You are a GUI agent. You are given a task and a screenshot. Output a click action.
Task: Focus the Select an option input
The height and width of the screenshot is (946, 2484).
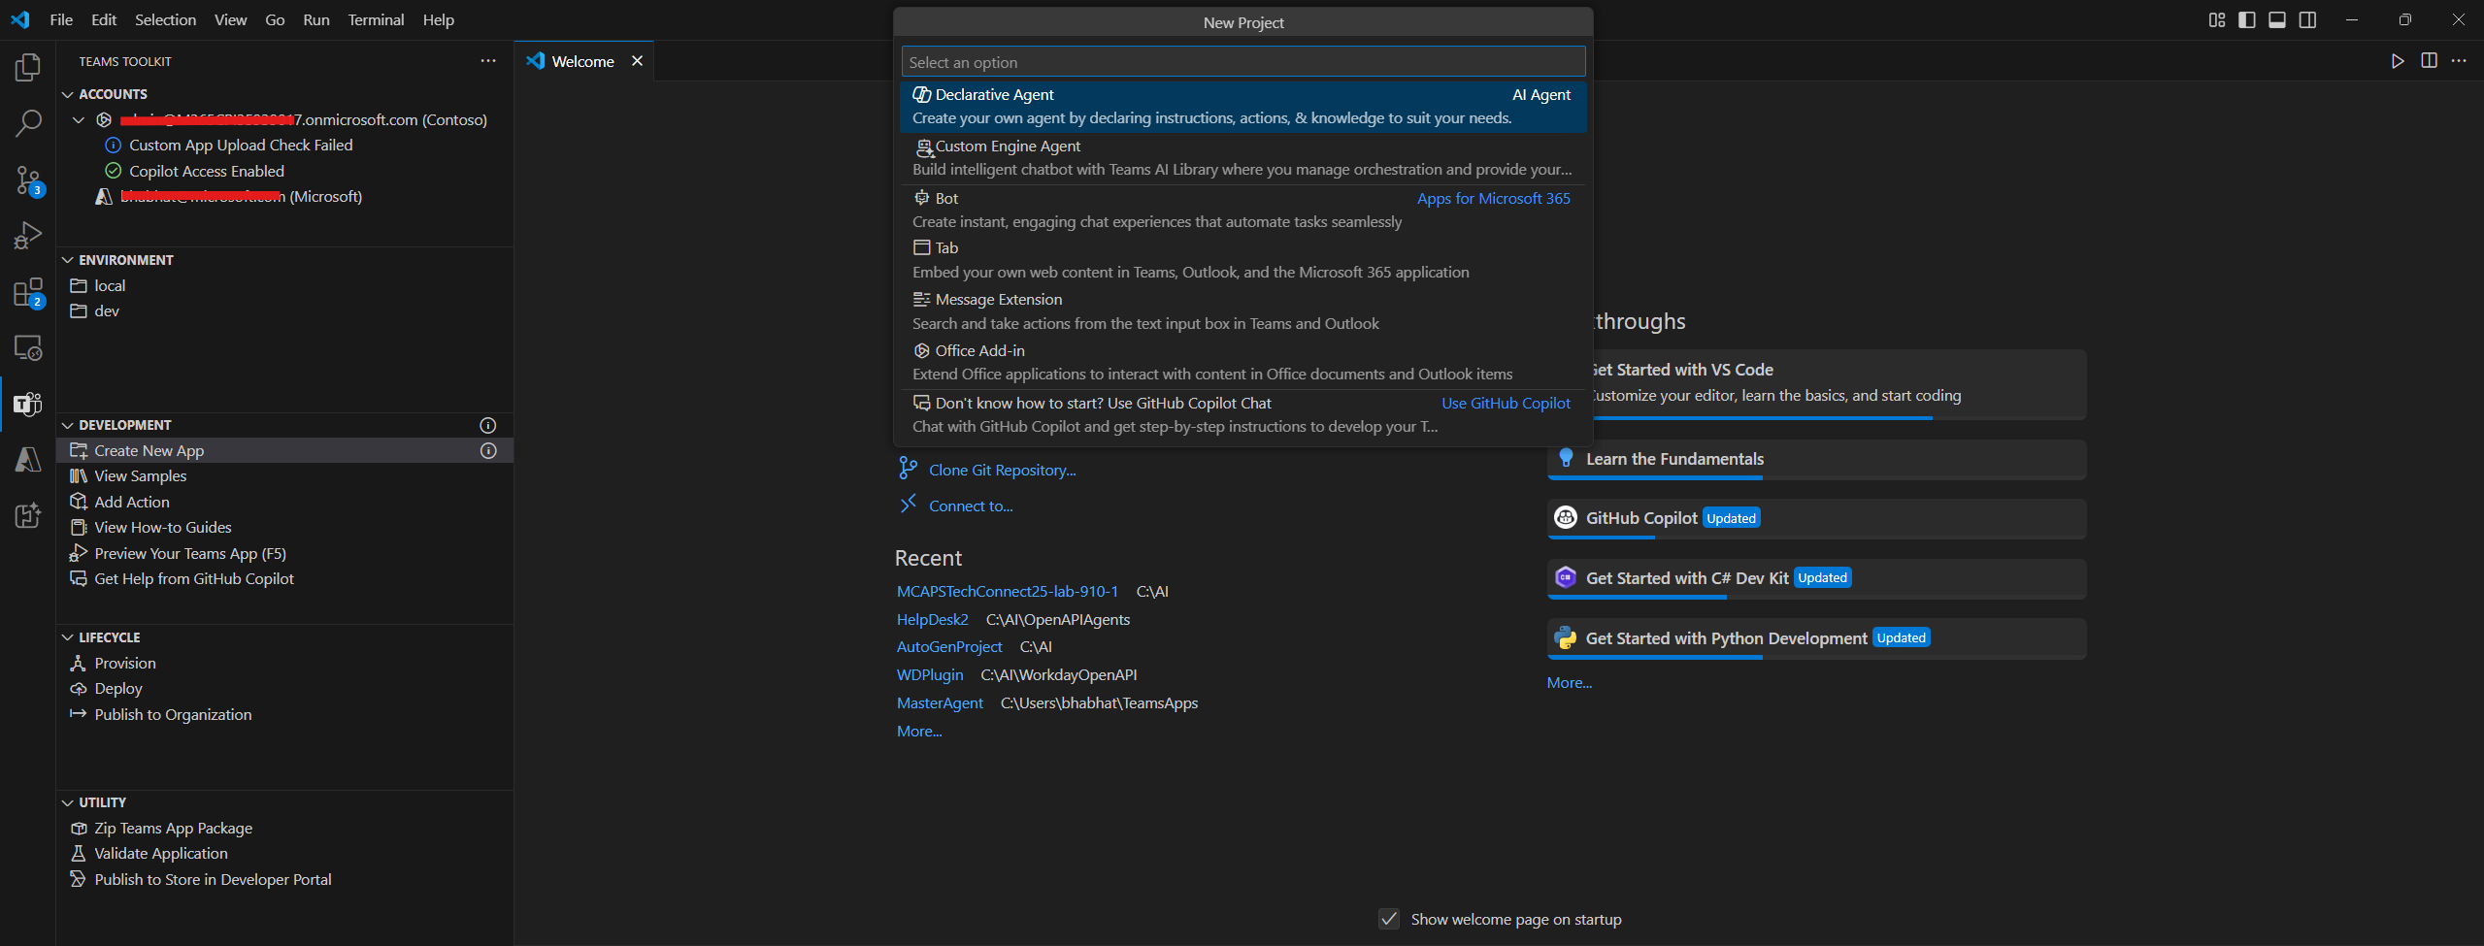coord(1242,62)
